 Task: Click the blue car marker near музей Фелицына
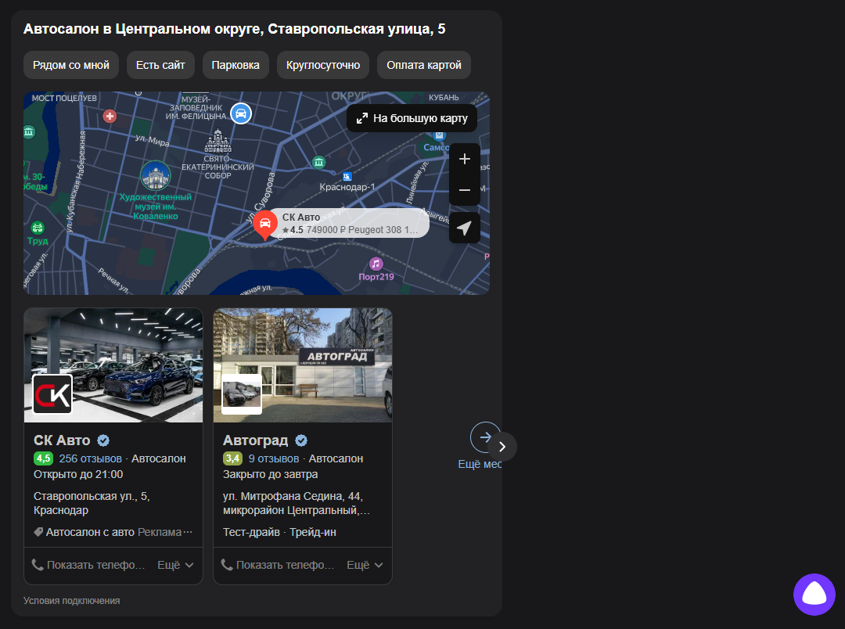pos(241,113)
